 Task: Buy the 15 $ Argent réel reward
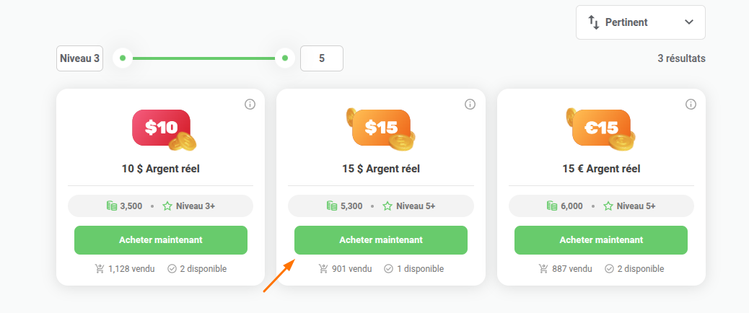381,240
